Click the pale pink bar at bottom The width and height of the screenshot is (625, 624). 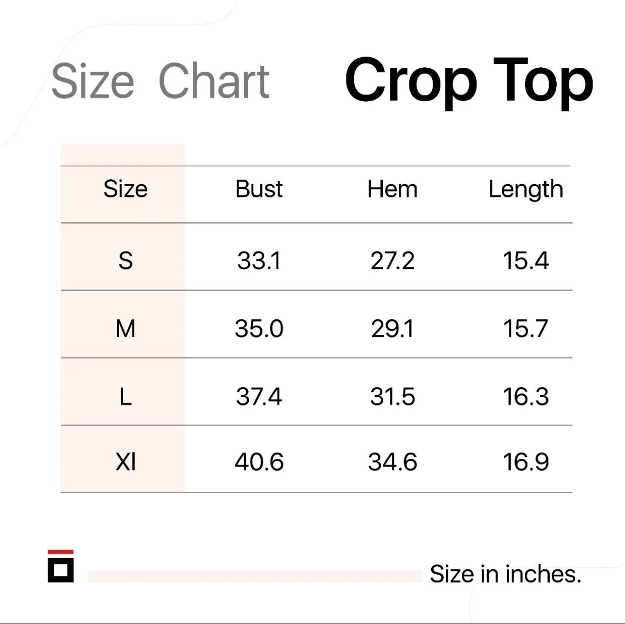coord(255,576)
